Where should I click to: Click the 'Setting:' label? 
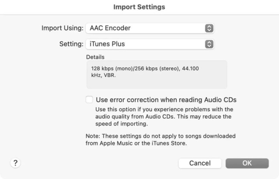(71, 44)
